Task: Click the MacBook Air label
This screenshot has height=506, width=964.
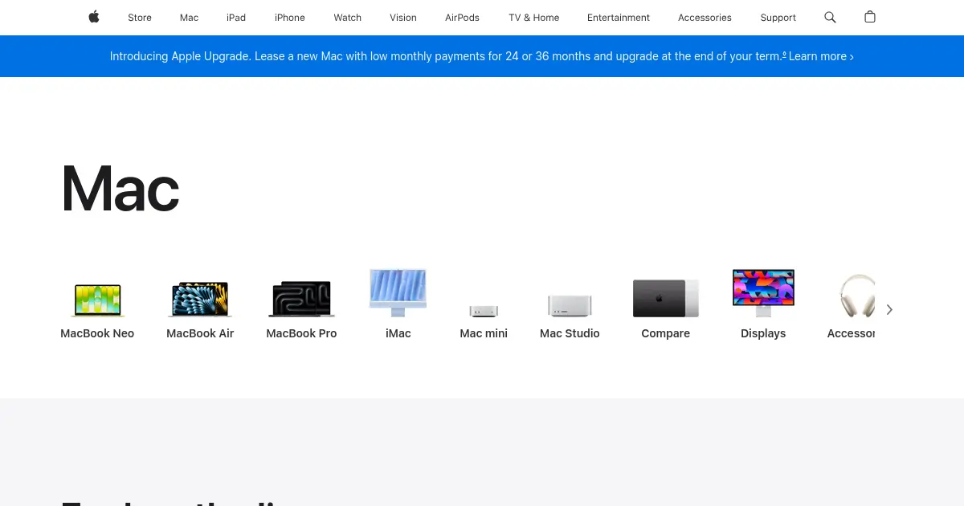Action: pyautogui.click(x=200, y=333)
